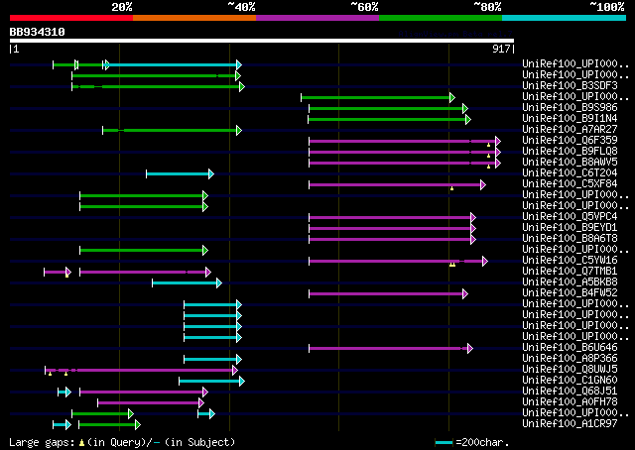Open subject UniRef100_B9S986 label
This screenshot has height=450, width=635.
click(x=570, y=108)
